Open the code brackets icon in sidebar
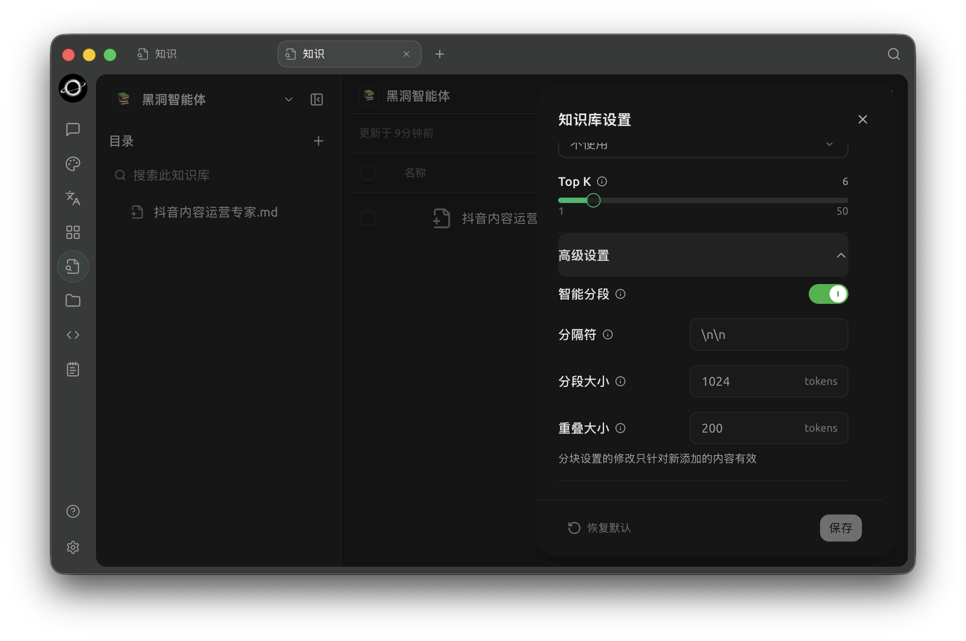 [73, 335]
